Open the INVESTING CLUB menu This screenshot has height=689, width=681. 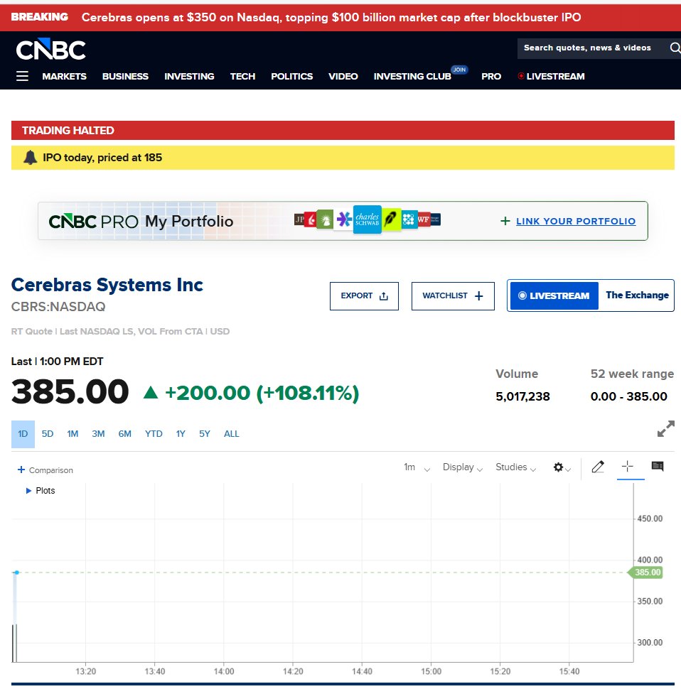click(412, 77)
